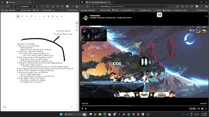Select the eraser tool in Excalidraw
The image size is (209, 117).
pos(57,16)
